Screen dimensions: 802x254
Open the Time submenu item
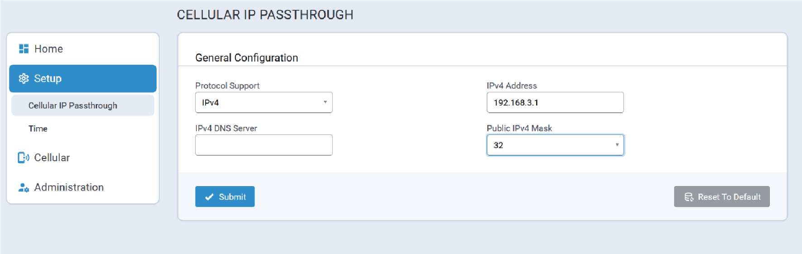(38, 129)
